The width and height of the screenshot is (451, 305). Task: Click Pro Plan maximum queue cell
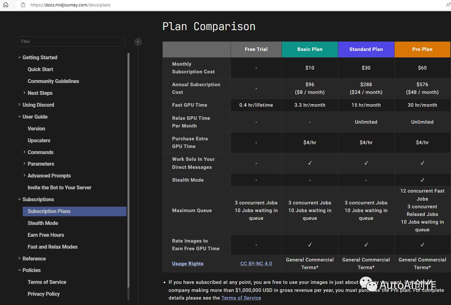click(x=422, y=210)
